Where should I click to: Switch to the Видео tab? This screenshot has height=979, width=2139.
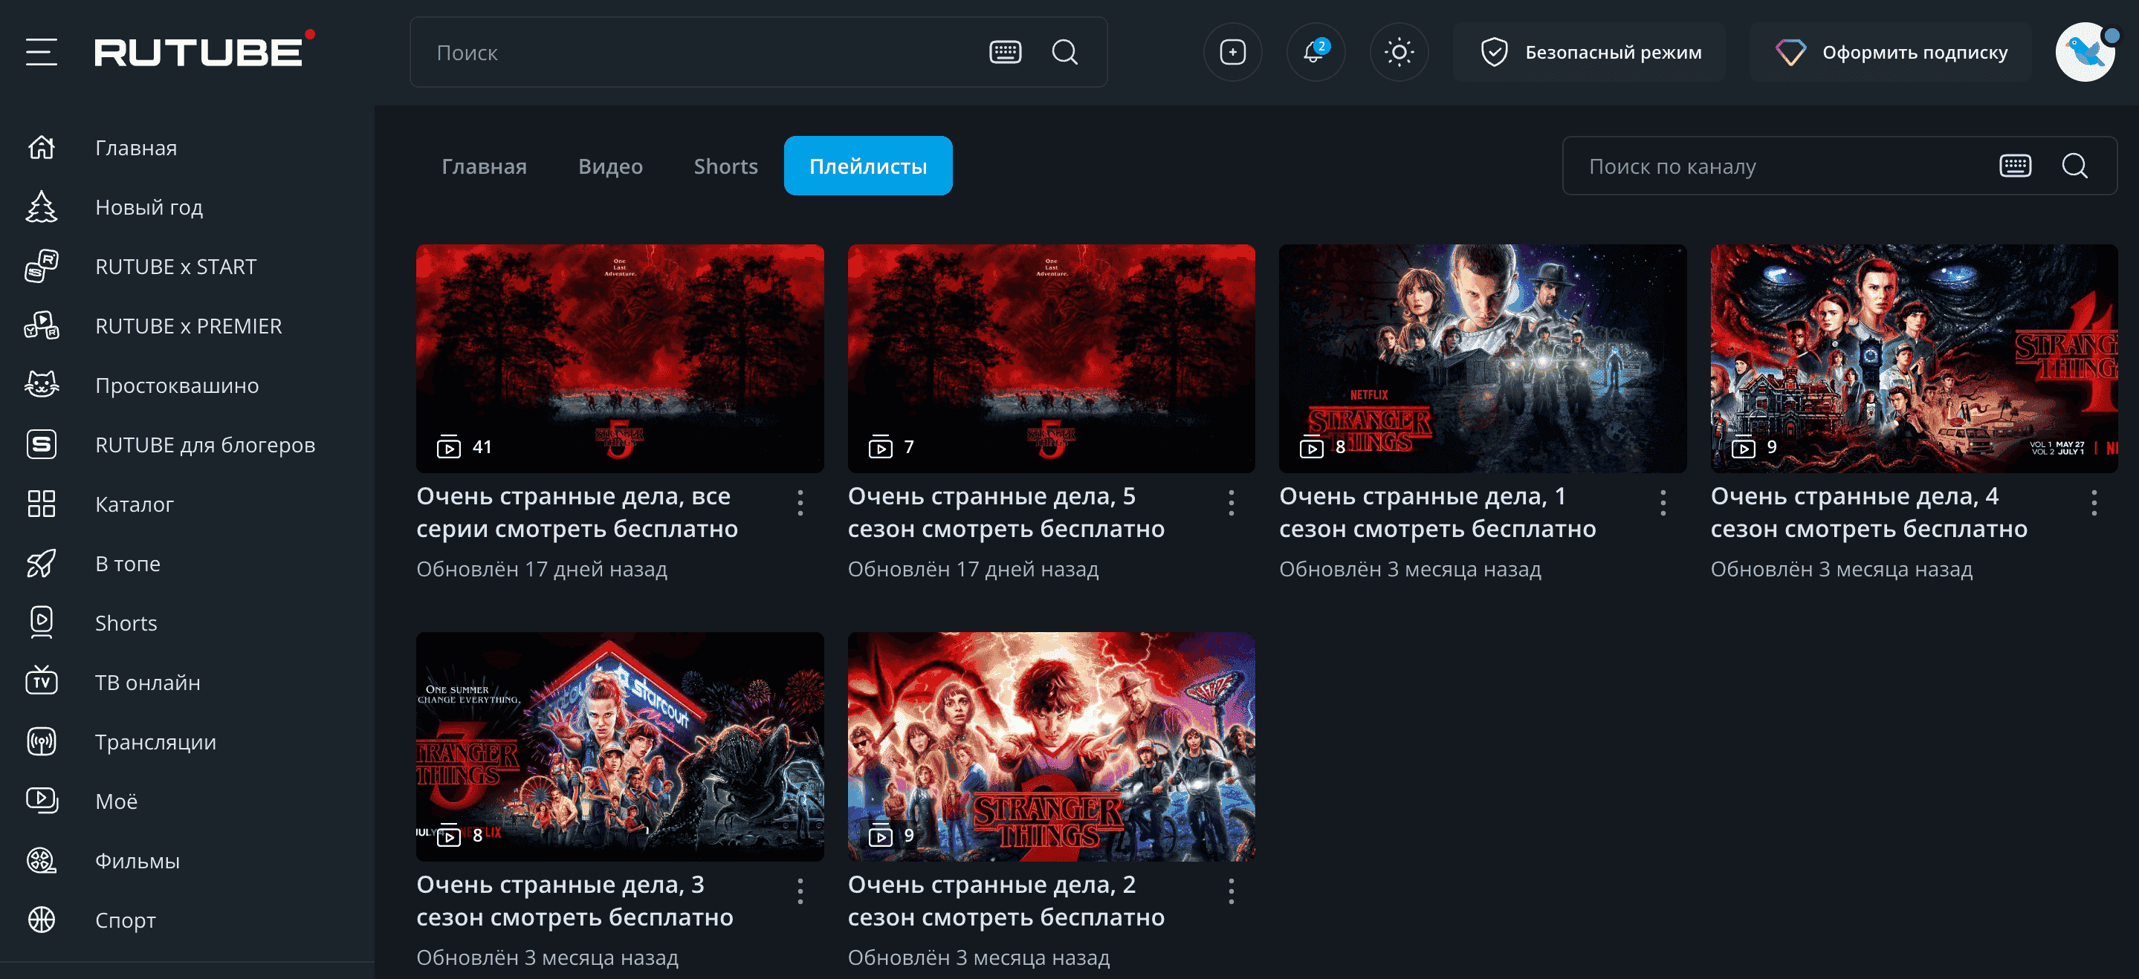coord(609,166)
